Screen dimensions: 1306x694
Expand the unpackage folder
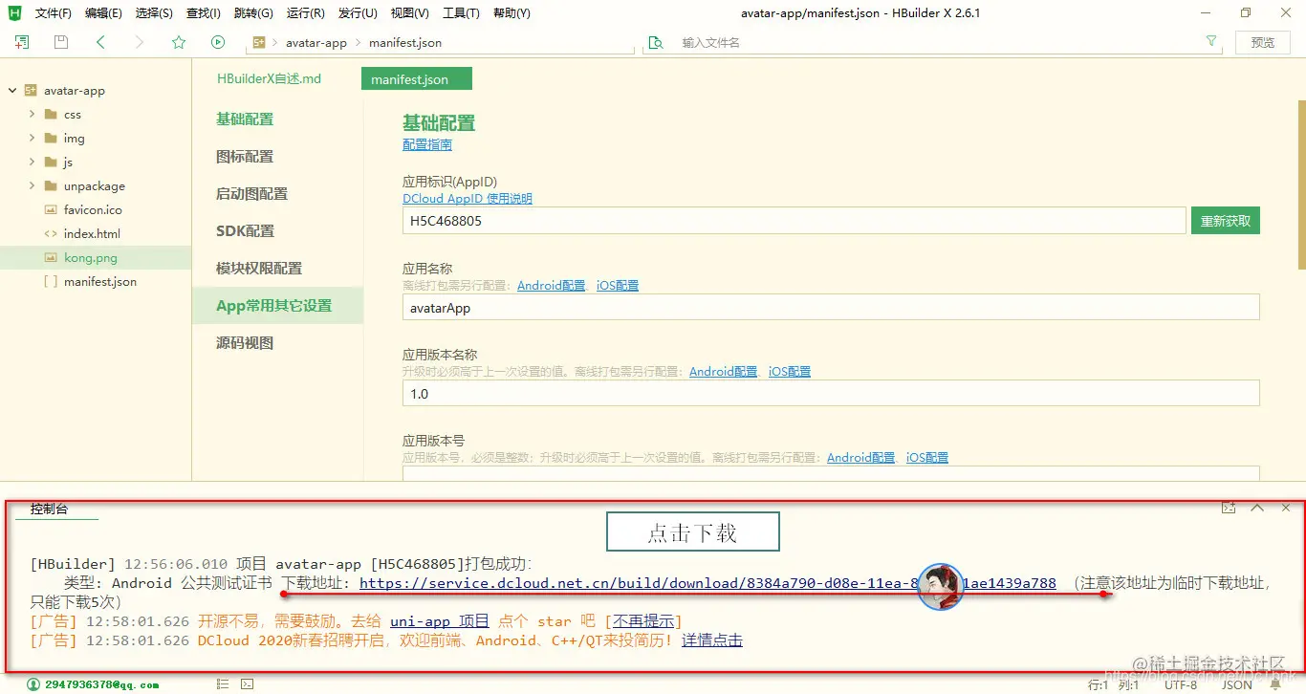[32, 185]
